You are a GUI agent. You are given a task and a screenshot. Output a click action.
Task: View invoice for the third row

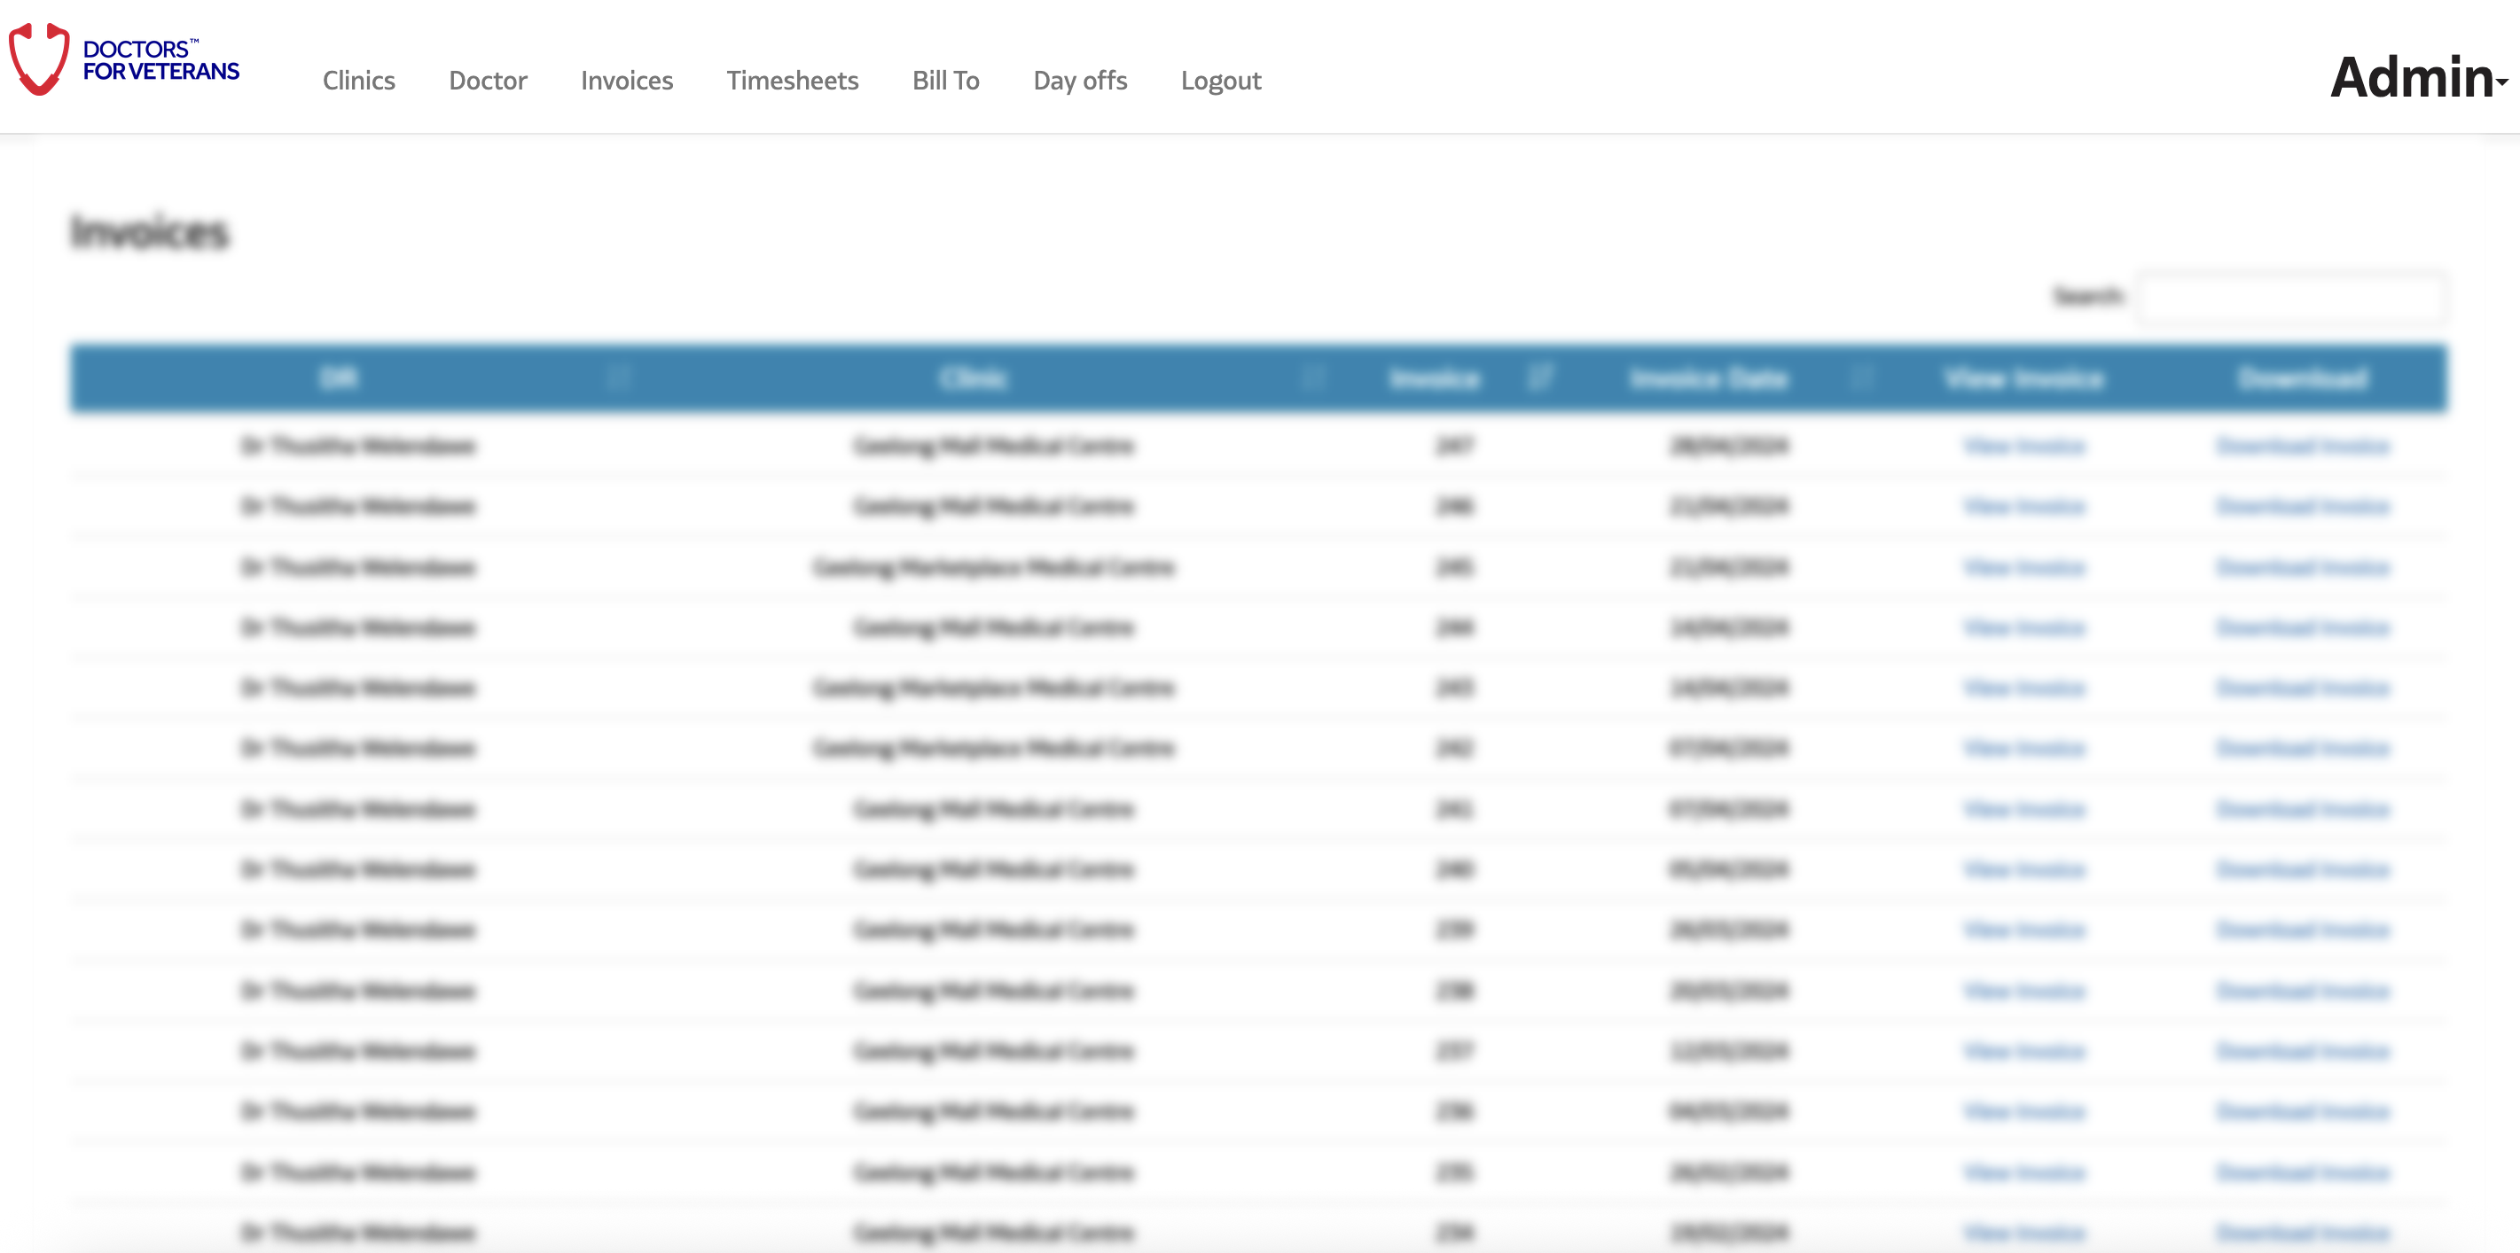pyautogui.click(x=2023, y=568)
